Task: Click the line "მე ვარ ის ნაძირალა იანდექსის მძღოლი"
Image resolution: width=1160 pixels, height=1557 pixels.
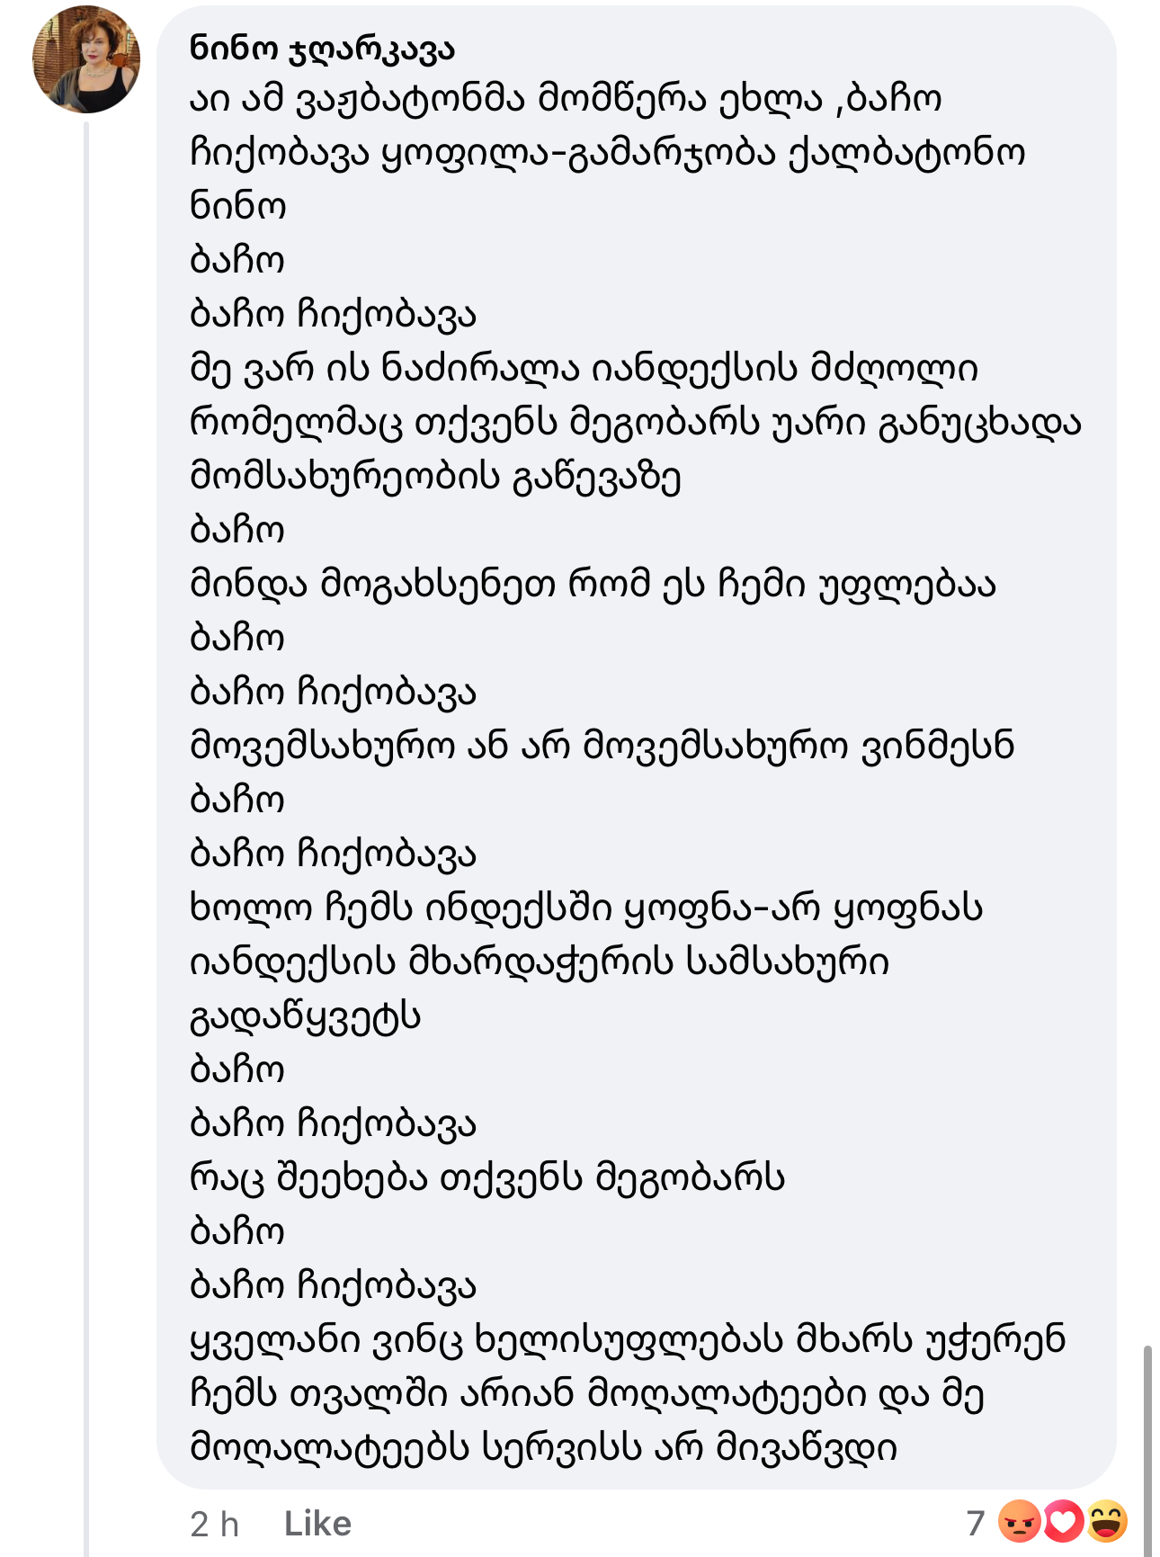Action: point(583,369)
